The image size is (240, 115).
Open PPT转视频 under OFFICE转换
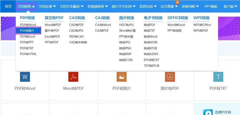point(174,30)
